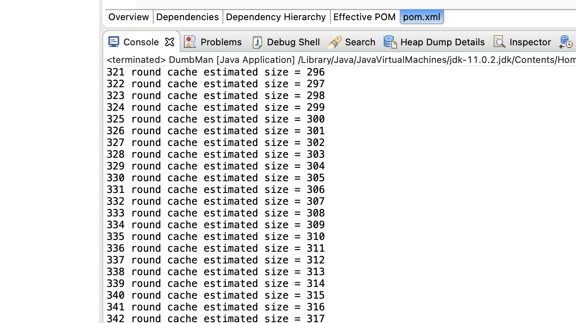Image resolution: width=576 pixels, height=323 pixels.
Task: Open the Inspector magnifier icon
Action: point(499,42)
